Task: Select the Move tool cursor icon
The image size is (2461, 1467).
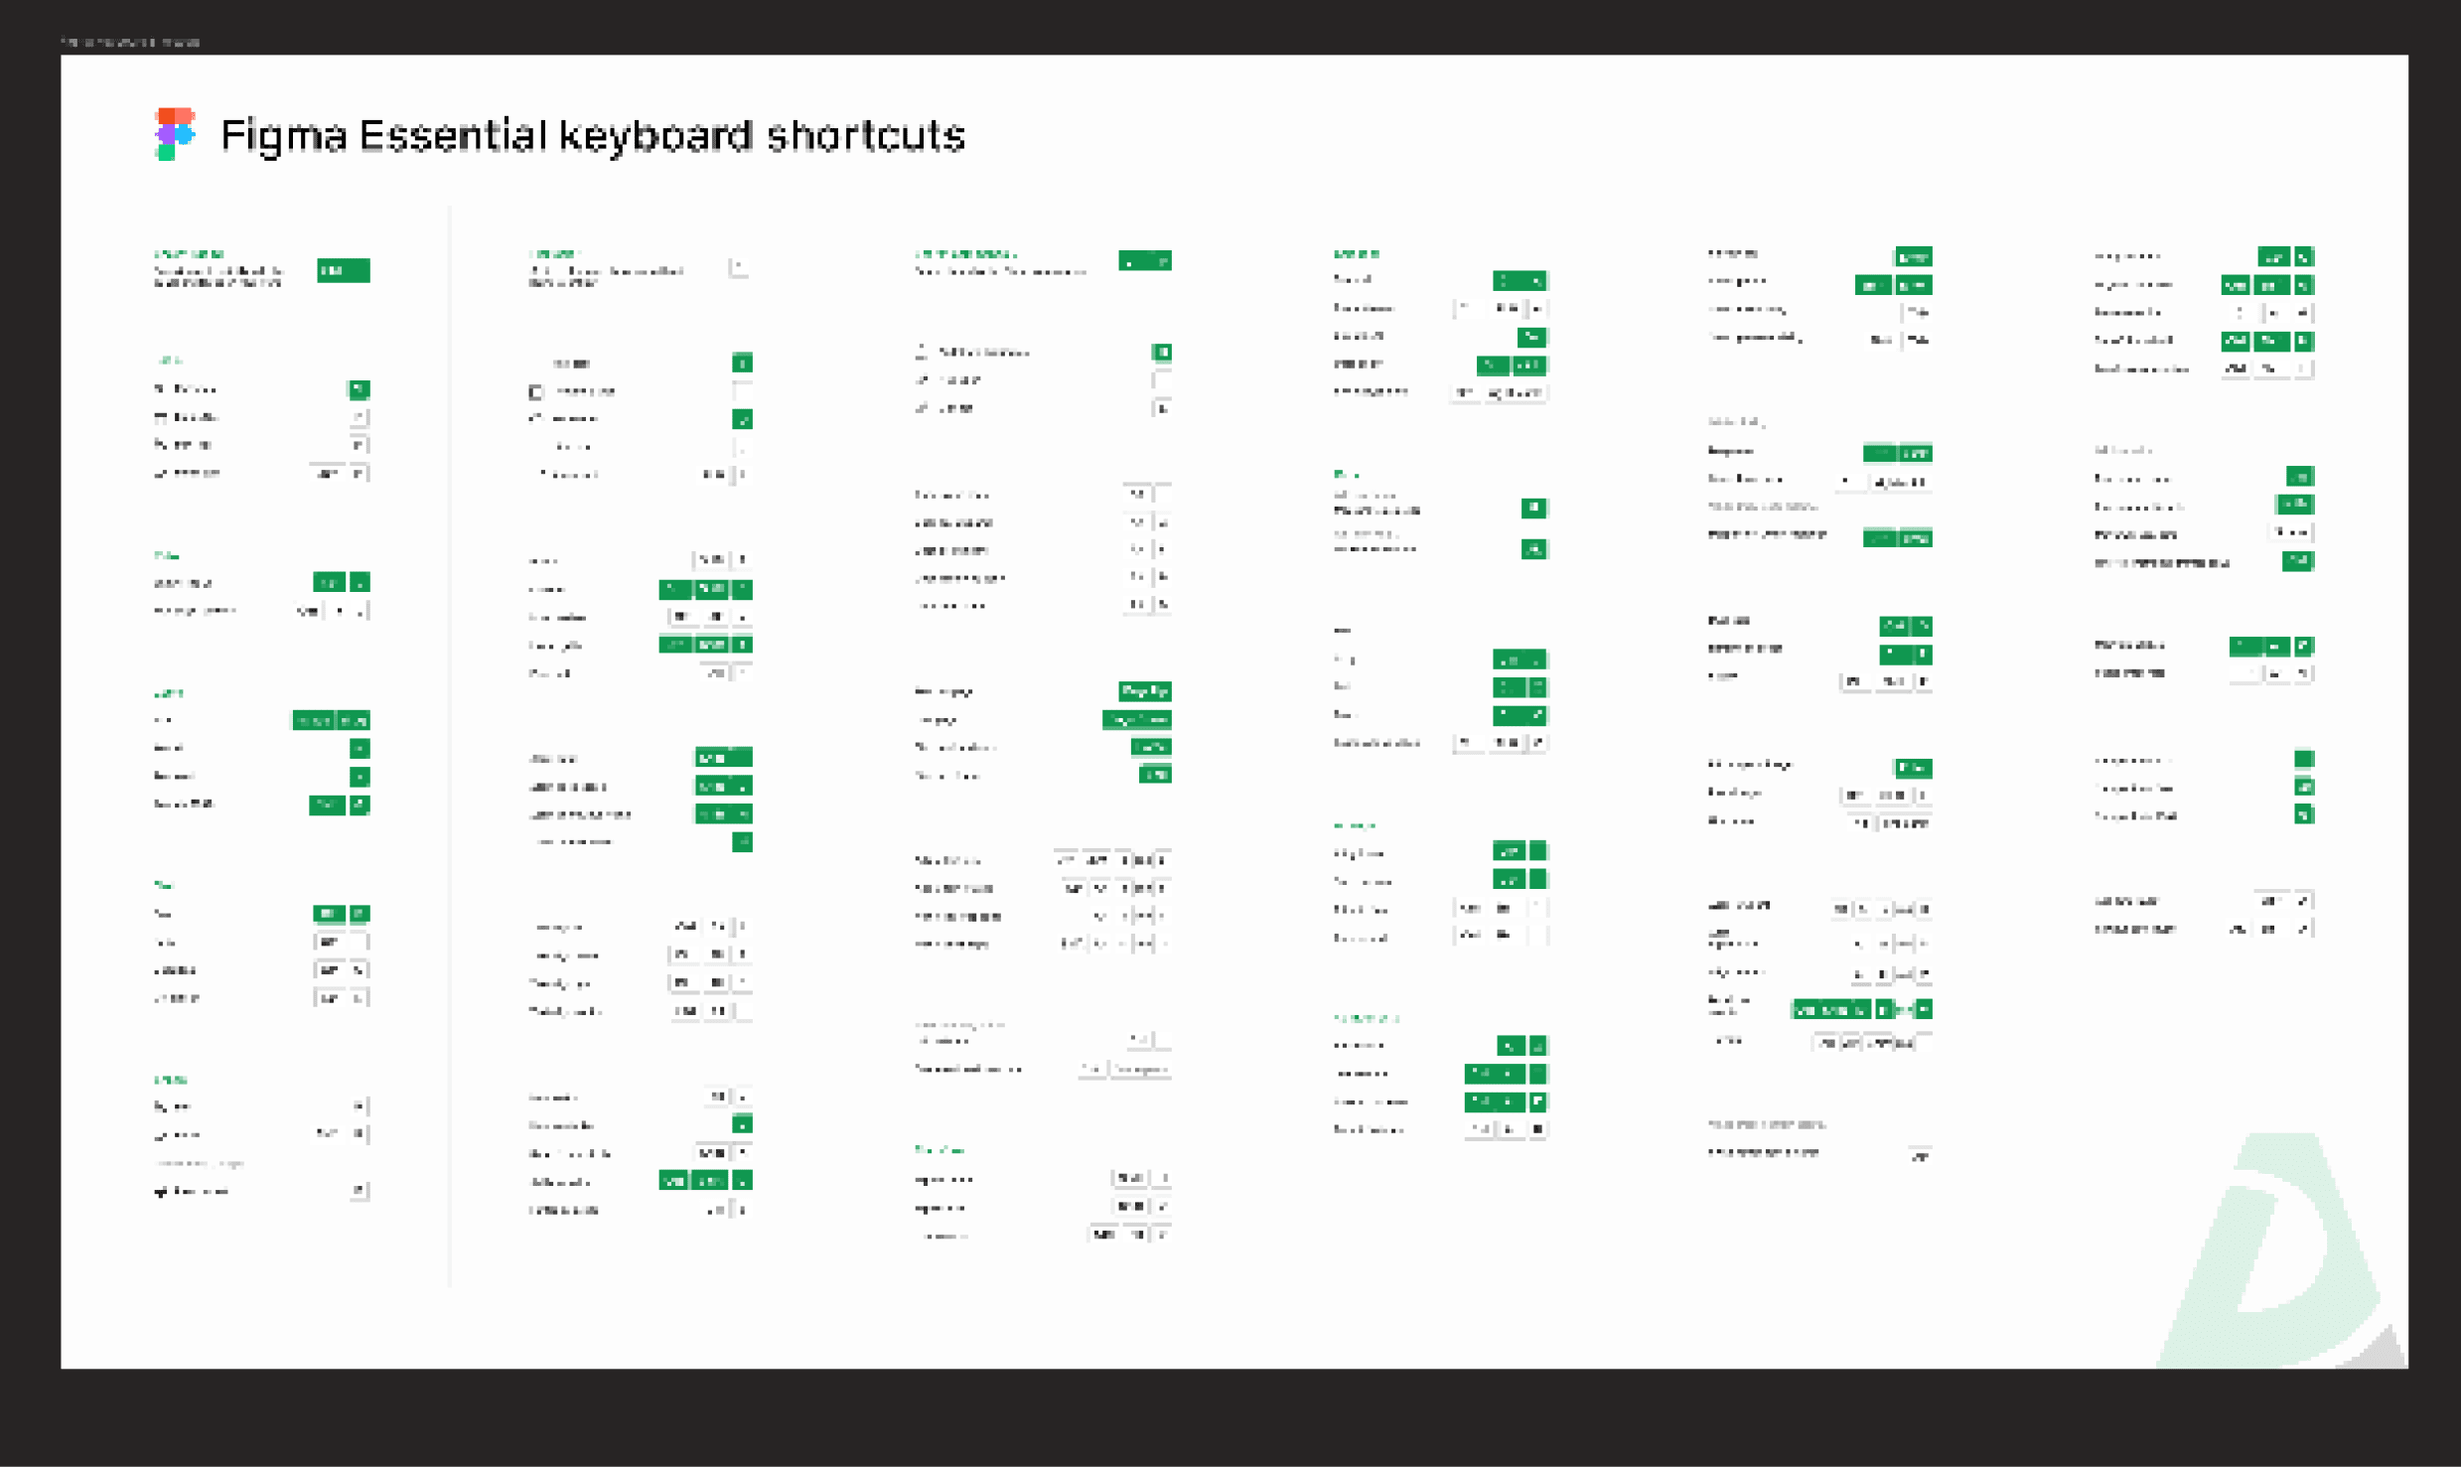Action: 160,389
